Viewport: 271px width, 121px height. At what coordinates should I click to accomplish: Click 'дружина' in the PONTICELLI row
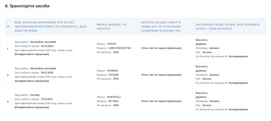(201, 97)
